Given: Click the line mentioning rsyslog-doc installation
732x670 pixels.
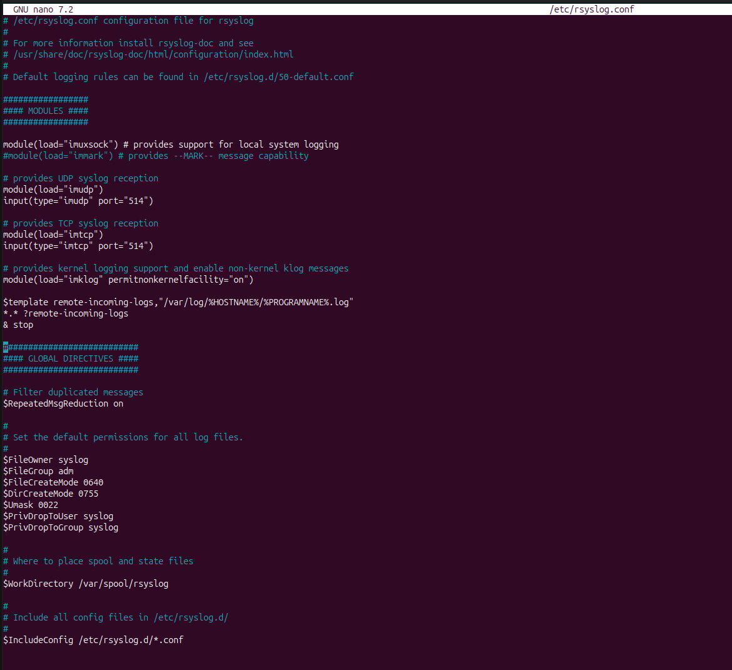Looking at the screenshot, I should click(x=128, y=43).
